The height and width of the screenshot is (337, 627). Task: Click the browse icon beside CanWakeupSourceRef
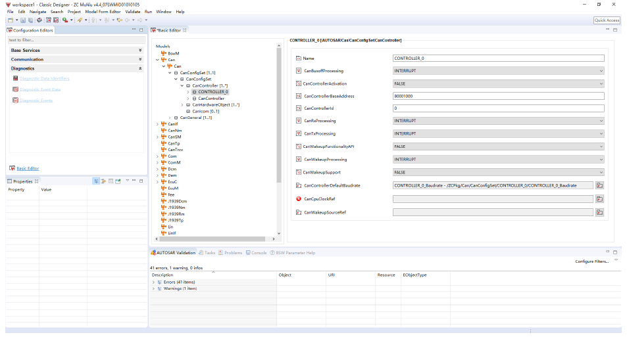599,212
